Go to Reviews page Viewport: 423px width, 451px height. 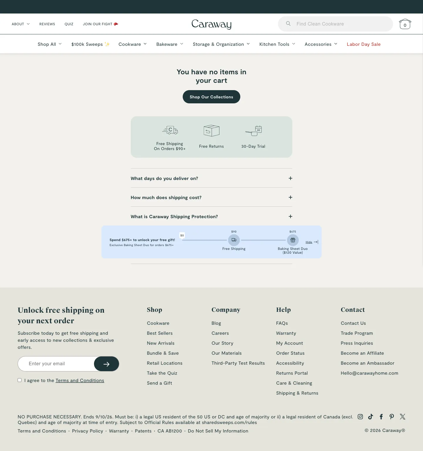point(47,24)
